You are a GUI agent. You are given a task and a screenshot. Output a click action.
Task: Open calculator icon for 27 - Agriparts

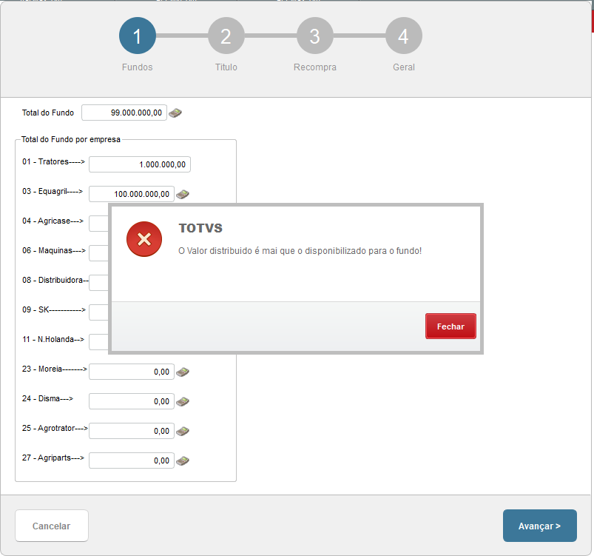pyautogui.click(x=183, y=460)
